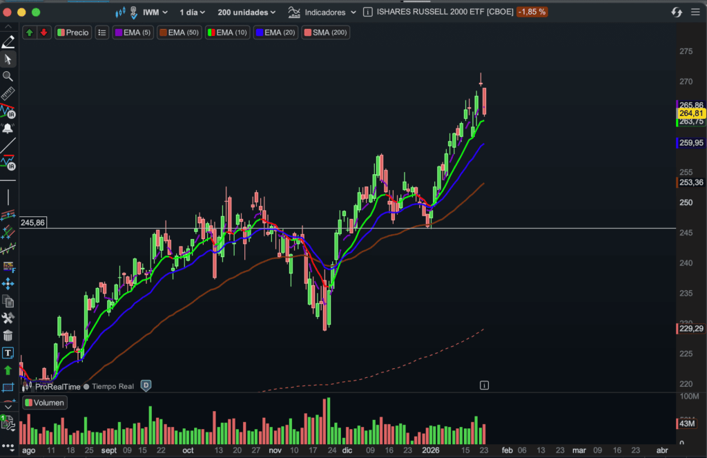Open the bell alerts tool
The image size is (707, 458).
8,128
